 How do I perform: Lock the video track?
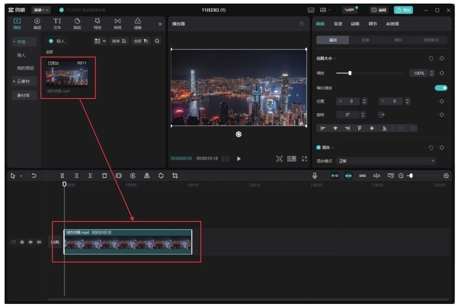pos(22,242)
